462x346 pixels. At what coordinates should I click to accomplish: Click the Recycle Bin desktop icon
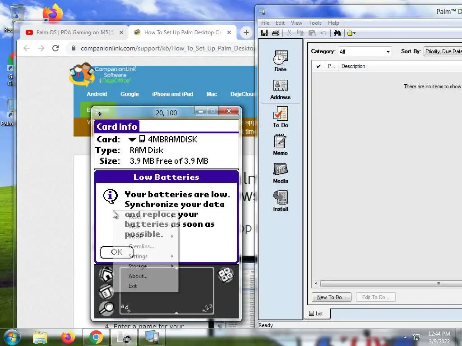click(x=16, y=13)
